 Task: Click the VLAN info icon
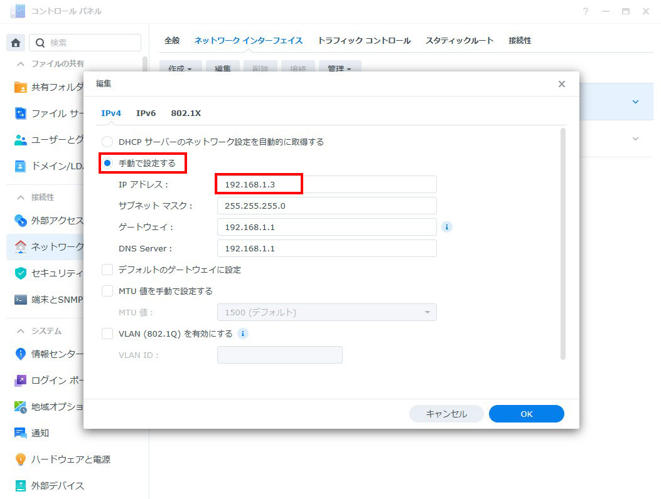tap(243, 334)
